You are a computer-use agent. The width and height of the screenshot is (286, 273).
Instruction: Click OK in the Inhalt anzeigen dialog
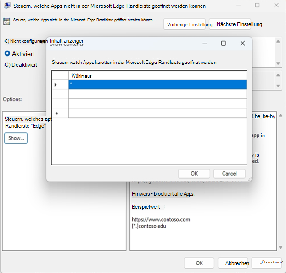click(x=194, y=173)
